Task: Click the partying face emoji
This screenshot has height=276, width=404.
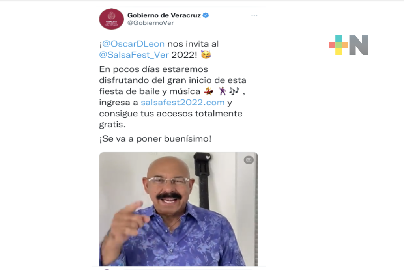Action: click(x=206, y=54)
